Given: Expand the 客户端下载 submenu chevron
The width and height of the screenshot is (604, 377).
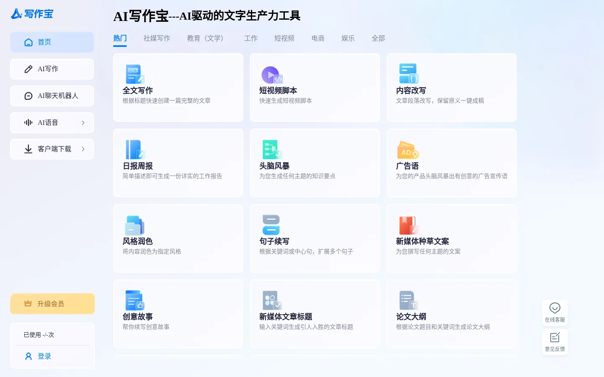Looking at the screenshot, I should (83, 149).
